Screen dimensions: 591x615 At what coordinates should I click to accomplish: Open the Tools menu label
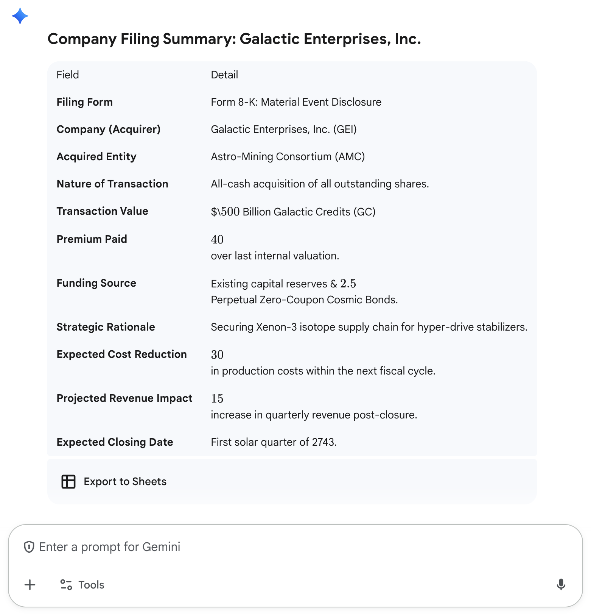point(91,585)
